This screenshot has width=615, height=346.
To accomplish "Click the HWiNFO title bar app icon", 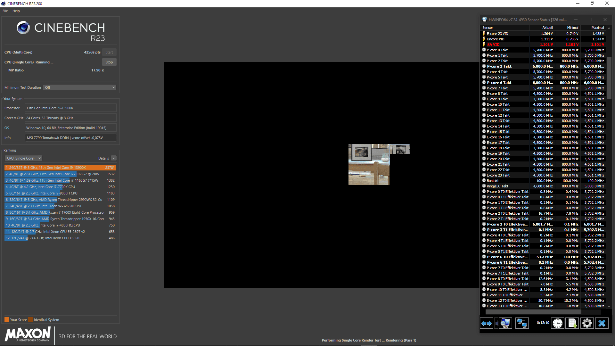I will click(485, 20).
